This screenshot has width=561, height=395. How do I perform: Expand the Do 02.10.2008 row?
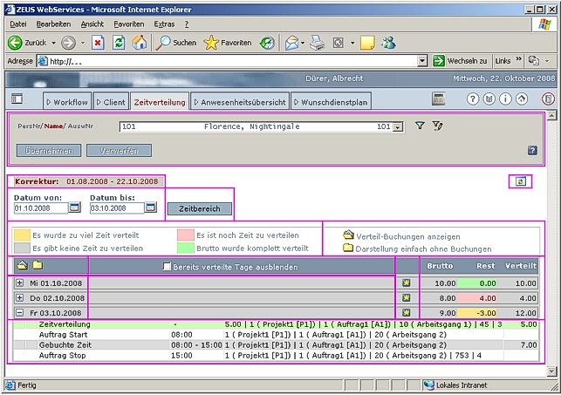(20, 297)
